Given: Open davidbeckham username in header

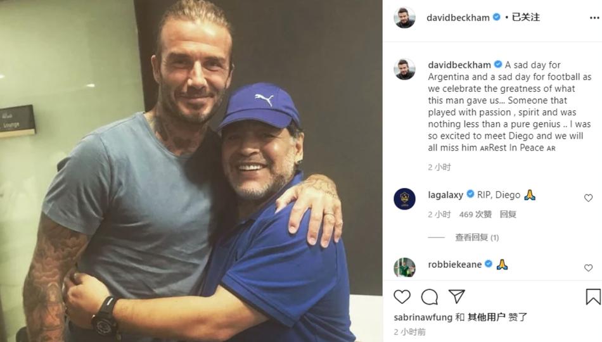Looking at the screenshot, I should 458,18.
